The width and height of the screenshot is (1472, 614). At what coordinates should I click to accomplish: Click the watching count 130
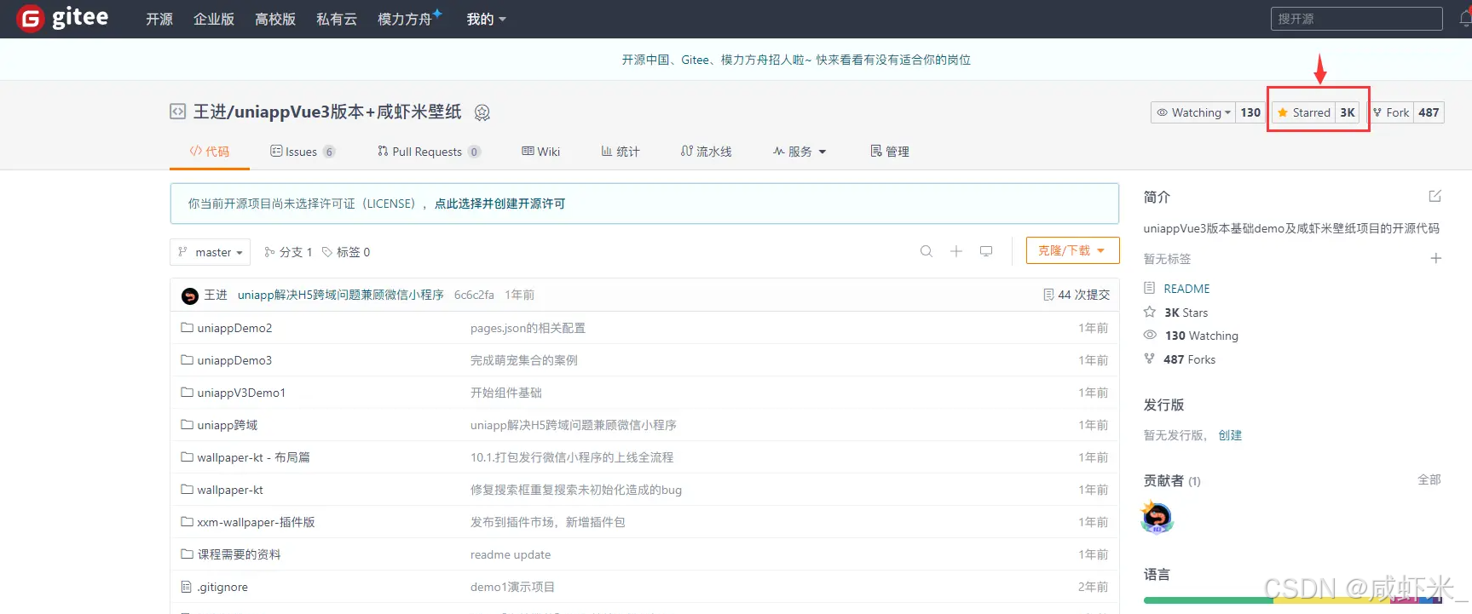(1250, 112)
